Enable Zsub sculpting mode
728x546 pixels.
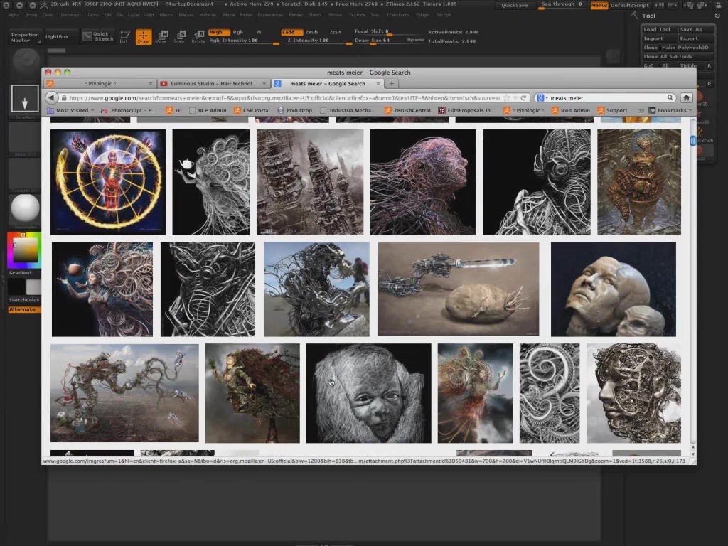click(x=311, y=32)
